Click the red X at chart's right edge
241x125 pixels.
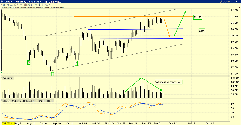240,8
